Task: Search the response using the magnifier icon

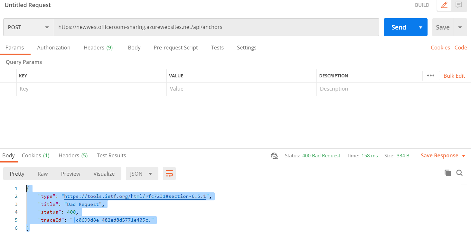Action: 459,173
